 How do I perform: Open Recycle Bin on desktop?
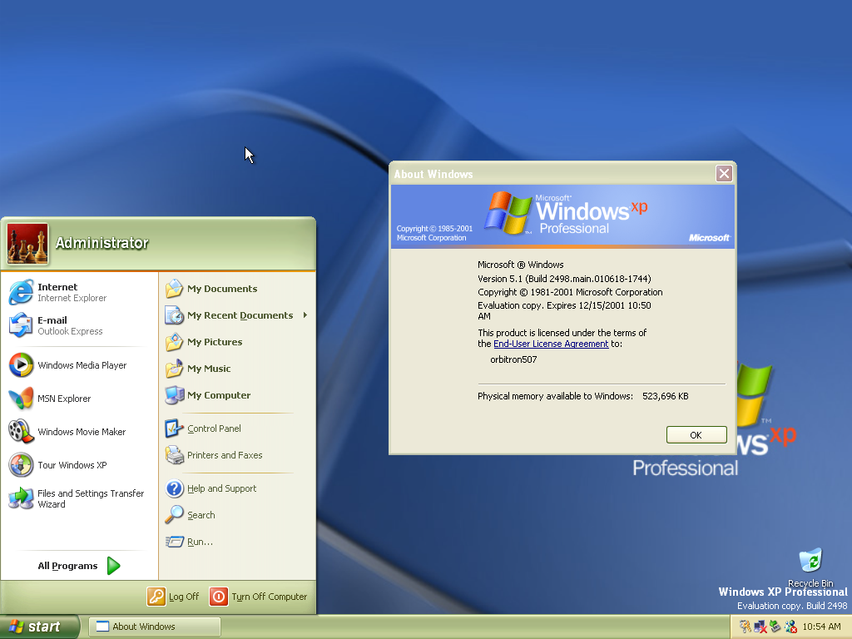coord(810,566)
